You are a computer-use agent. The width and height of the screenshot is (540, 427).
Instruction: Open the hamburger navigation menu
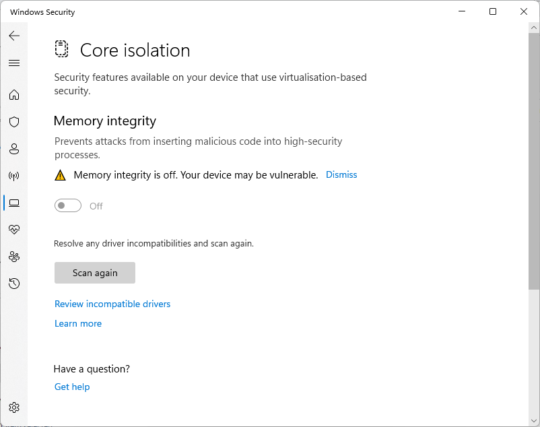pos(14,63)
